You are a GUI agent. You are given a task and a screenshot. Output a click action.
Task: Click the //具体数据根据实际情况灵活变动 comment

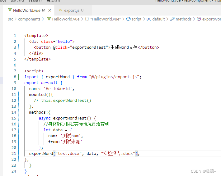(x=76, y=124)
